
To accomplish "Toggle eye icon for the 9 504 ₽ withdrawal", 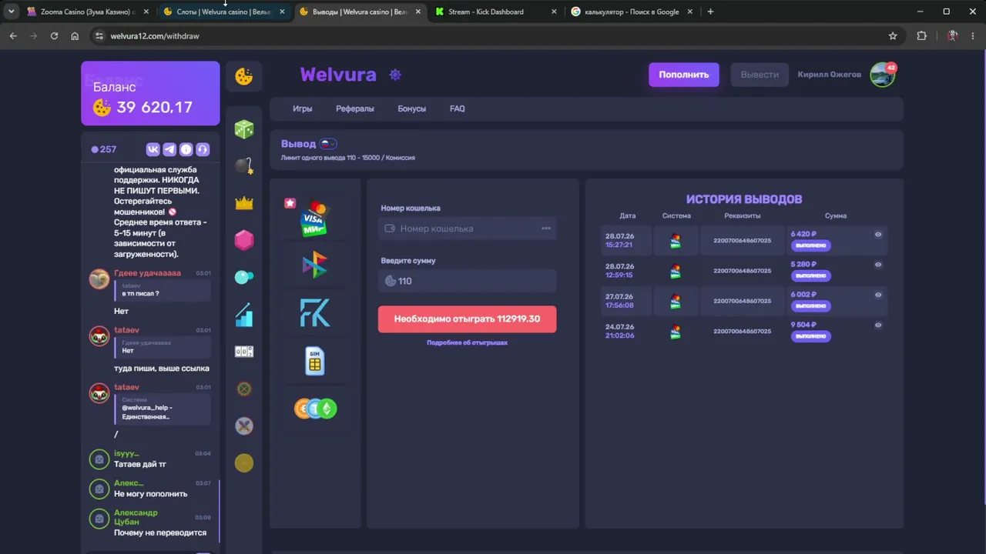I will pos(878,325).
